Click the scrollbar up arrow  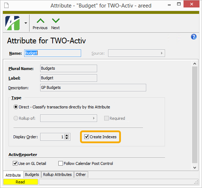point(195,64)
